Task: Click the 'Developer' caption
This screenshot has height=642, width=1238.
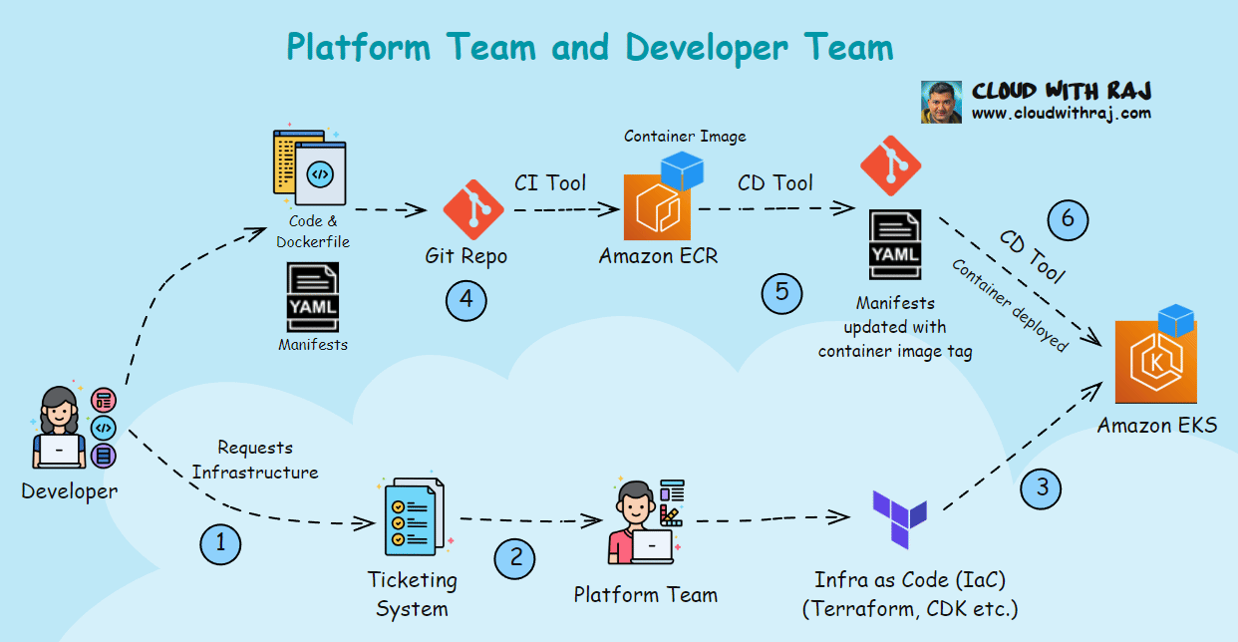Action: coord(70,491)
